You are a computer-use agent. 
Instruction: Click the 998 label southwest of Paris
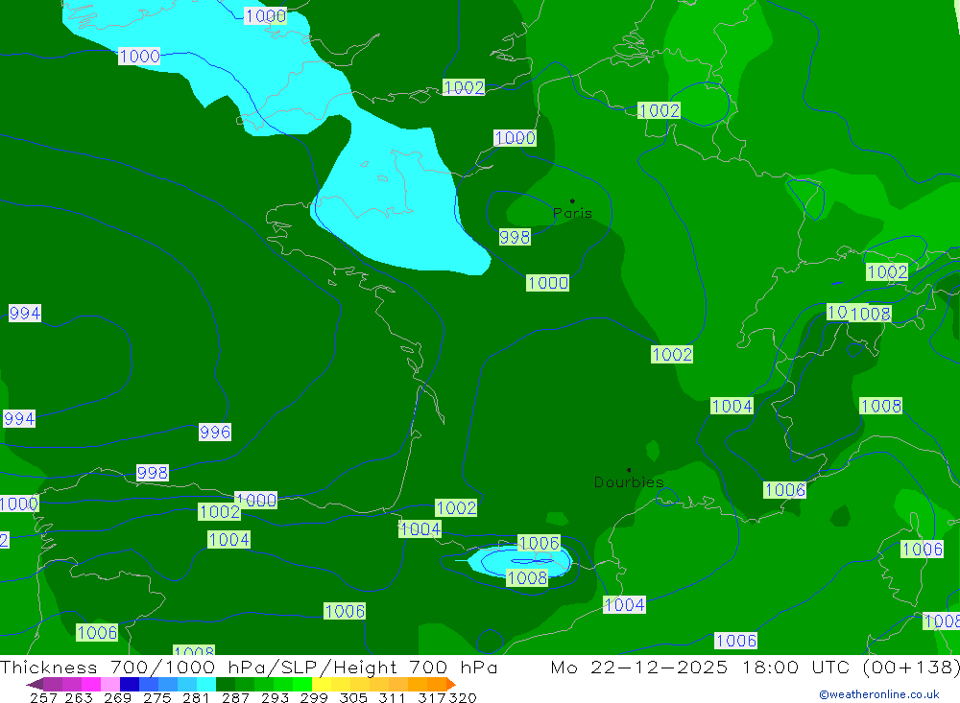pyautogui.click(x=515, y=237)
